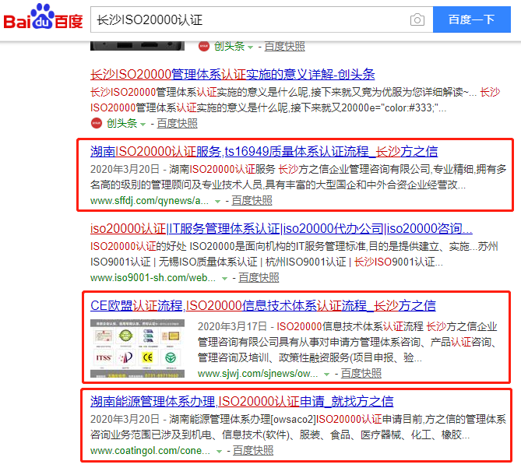Click partially visible 创头条 logo at top result
The height and width of the screenshot is (468, 521).
point(204,46)
